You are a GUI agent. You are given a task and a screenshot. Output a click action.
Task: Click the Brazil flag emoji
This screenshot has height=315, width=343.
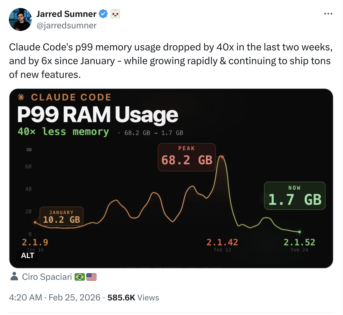(80, 277)
